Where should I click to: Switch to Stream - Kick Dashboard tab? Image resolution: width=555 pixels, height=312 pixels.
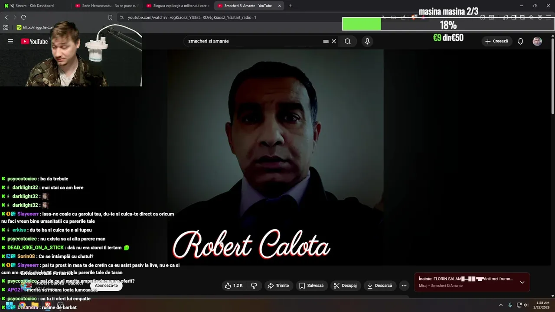[x=34, y=6]
